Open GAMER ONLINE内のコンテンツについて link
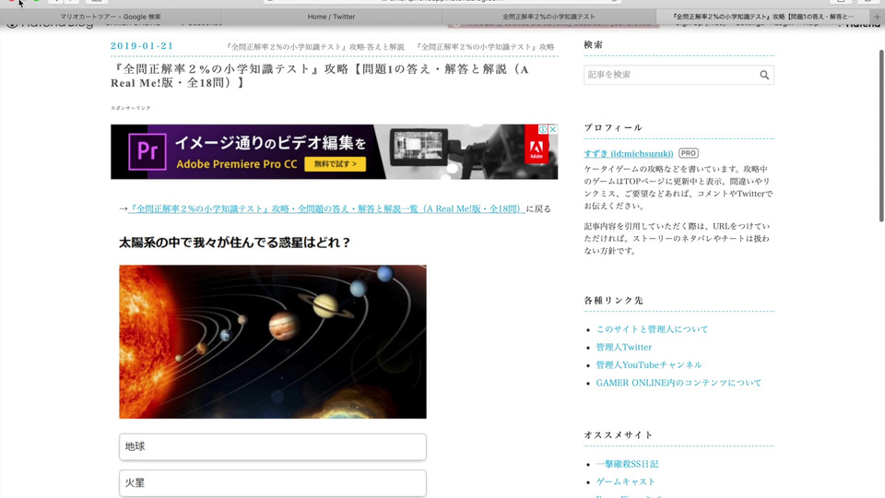 (678, 383)
